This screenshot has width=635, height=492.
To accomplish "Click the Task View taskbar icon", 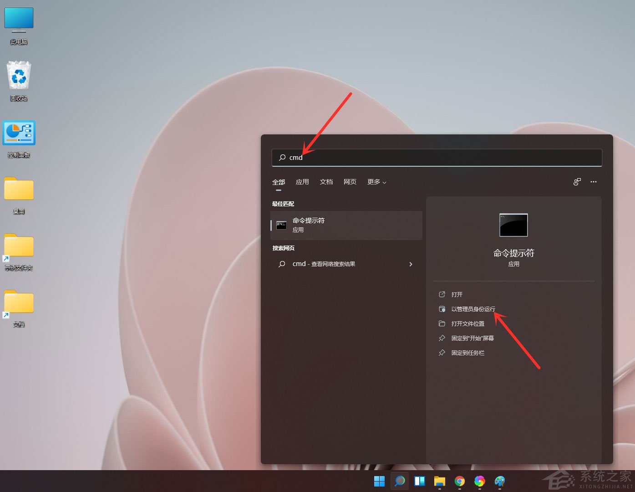I will click(419, 481).
